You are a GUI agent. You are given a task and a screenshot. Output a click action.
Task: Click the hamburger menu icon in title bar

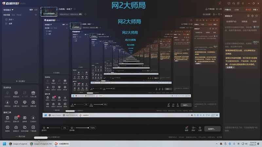tap(243, 3)
